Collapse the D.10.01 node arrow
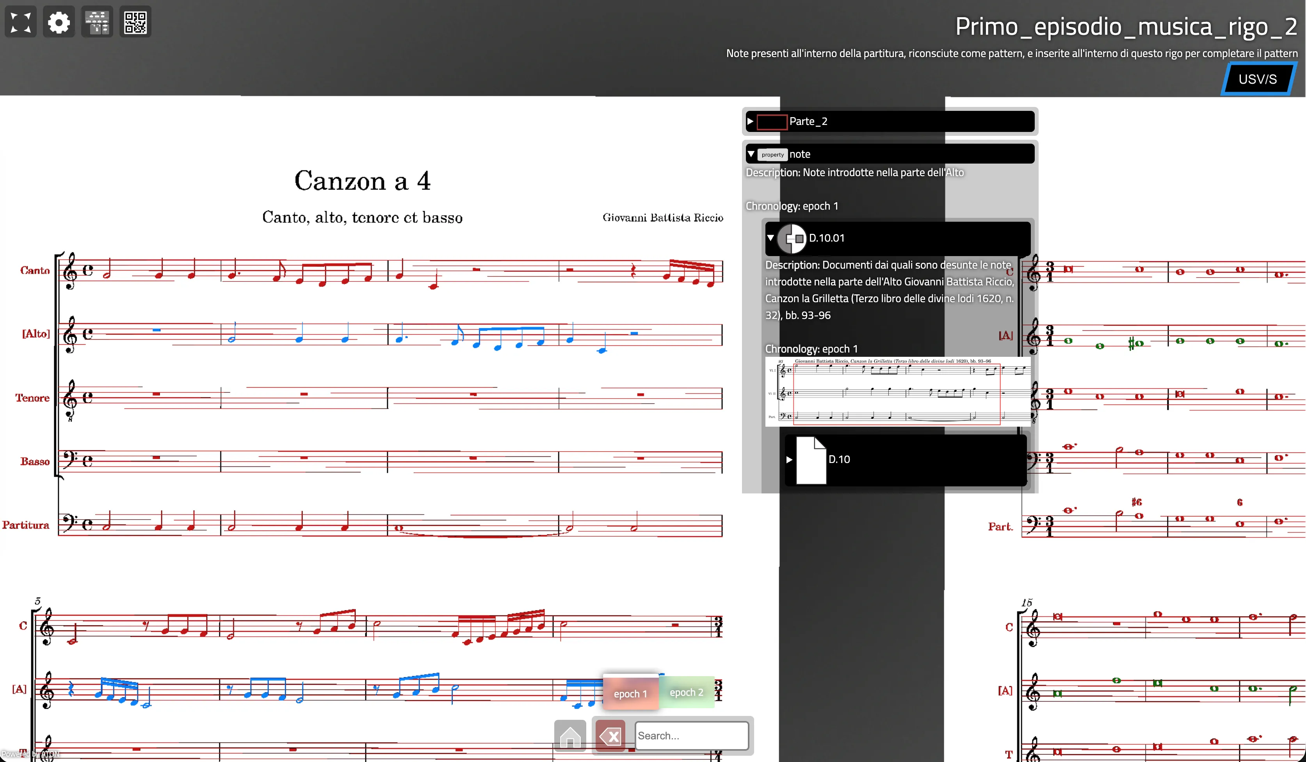 tap(770, 238)
